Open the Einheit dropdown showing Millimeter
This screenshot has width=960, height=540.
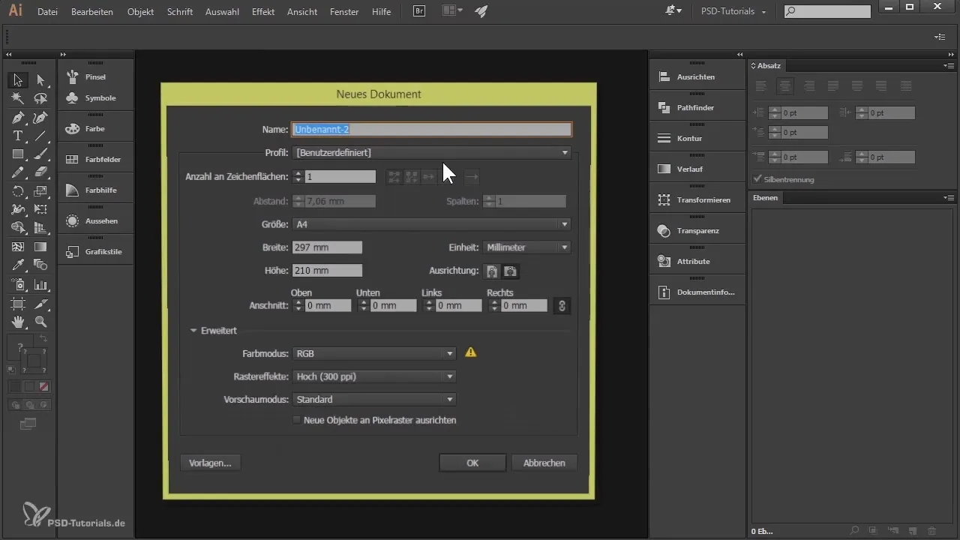pos(527,247)
